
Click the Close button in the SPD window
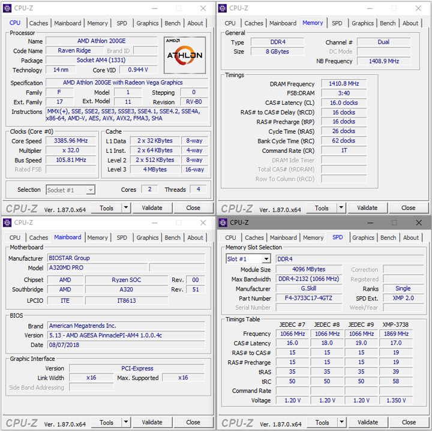[x=409, y=423]
